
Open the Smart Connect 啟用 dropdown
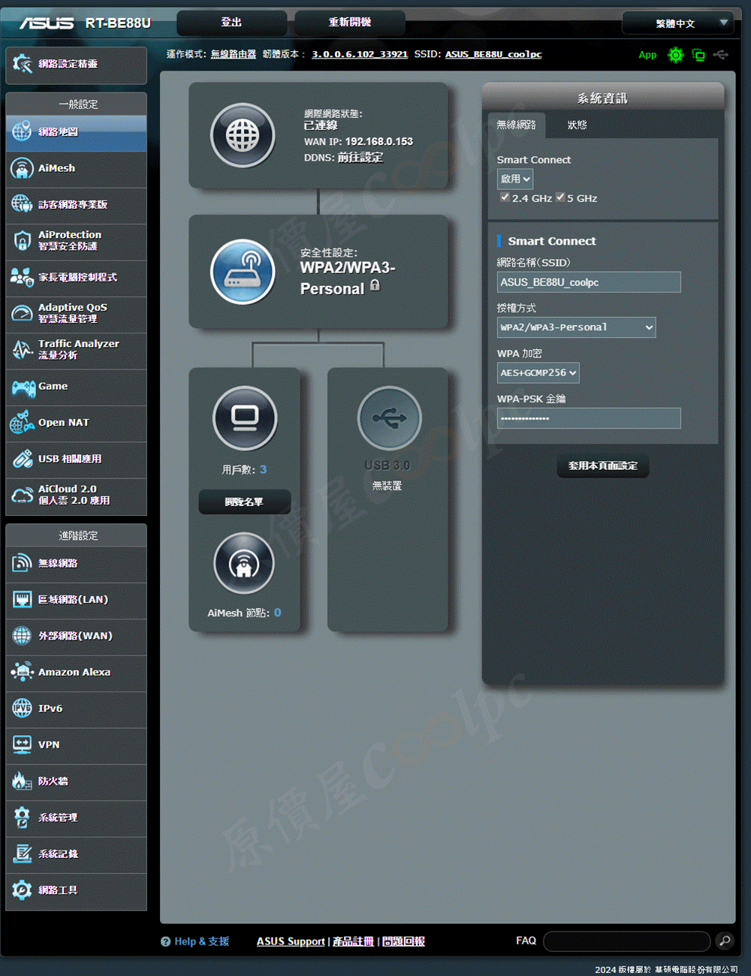[515, 179]
